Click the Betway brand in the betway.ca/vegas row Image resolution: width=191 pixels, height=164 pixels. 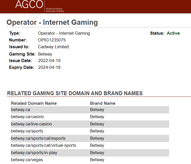point(97,160)
